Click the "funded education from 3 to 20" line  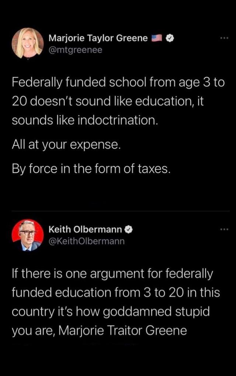point(116,293)
